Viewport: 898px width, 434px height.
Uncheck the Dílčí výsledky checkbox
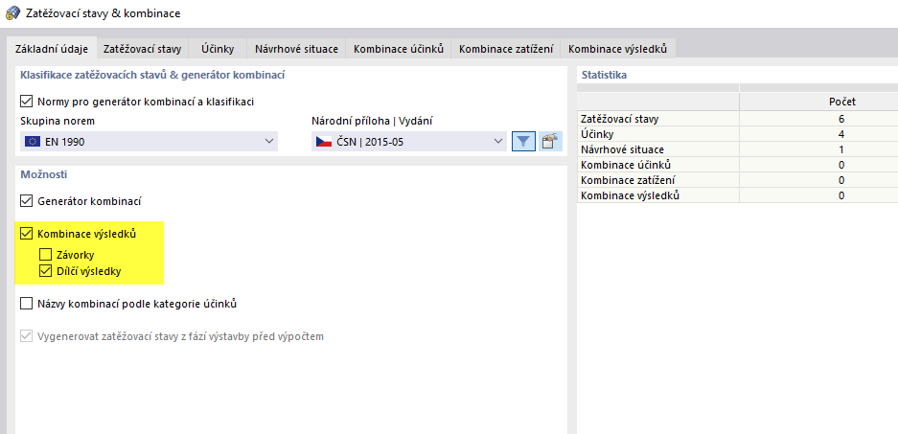pyautogui.click(x=45, y=271)
